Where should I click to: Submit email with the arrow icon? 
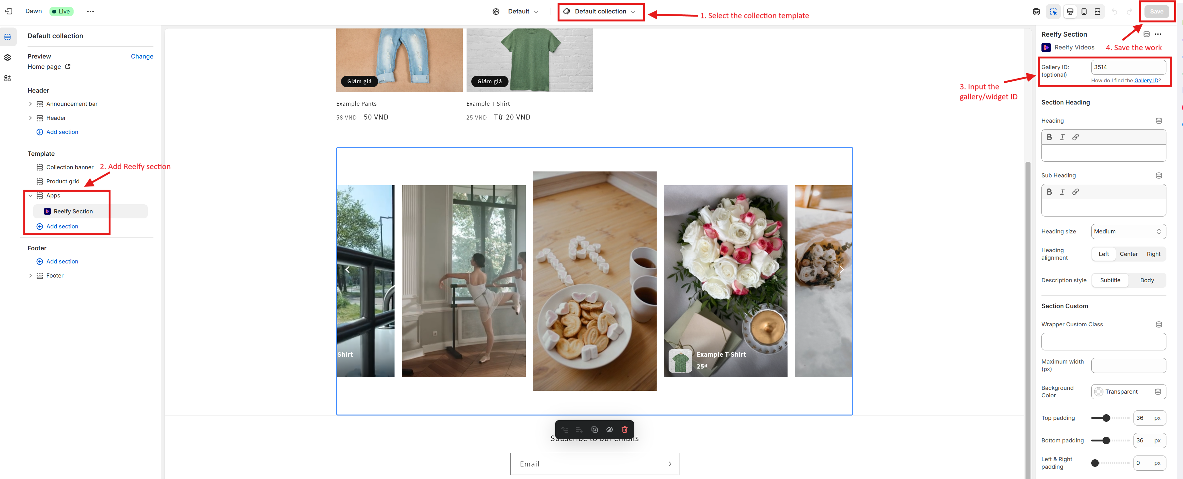click(x=668, y=464)
